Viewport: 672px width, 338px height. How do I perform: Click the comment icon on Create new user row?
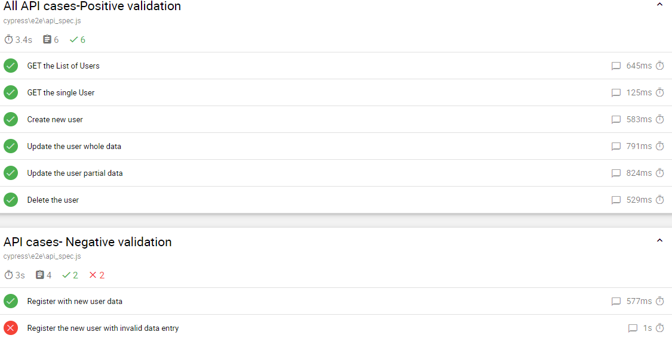click(616, 120)
